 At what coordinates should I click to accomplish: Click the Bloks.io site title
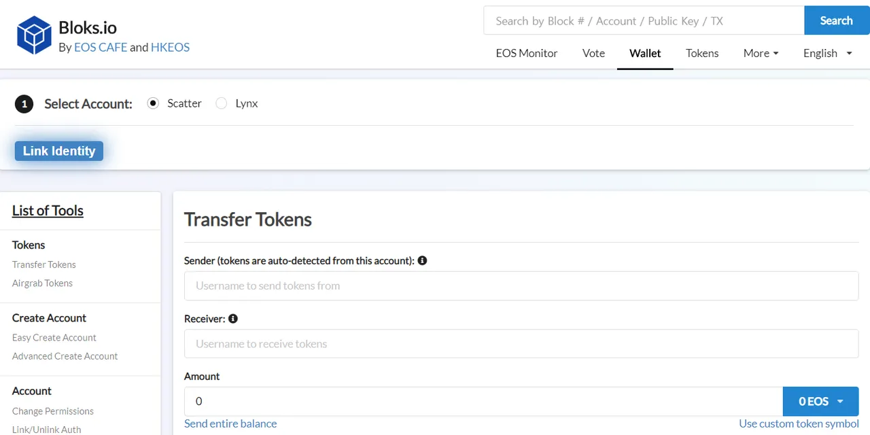tap(88, 27)
